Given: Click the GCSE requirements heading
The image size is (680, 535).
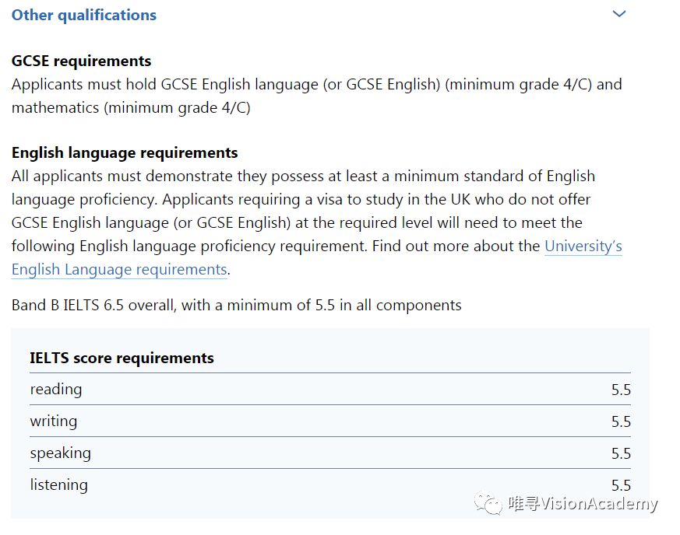Looking at the screenshot, I should (81, 61).
